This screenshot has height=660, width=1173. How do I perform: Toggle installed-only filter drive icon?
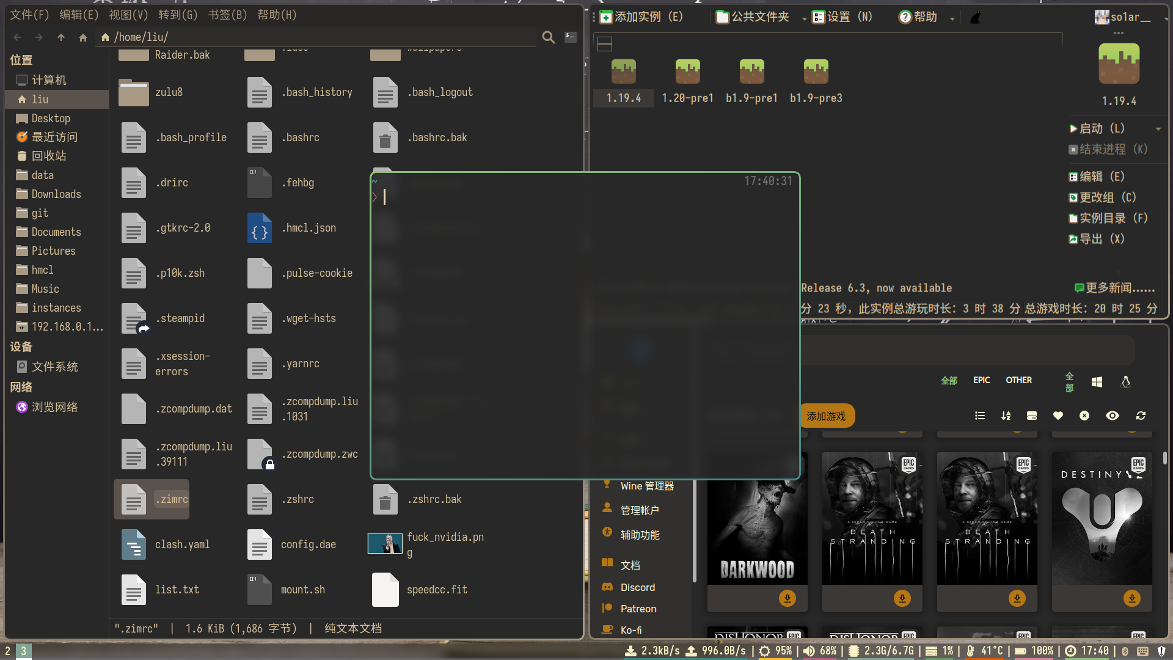click(1032, 416)
